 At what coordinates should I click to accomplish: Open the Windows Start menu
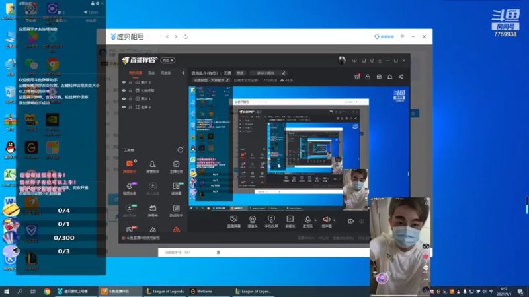[7, 291]
